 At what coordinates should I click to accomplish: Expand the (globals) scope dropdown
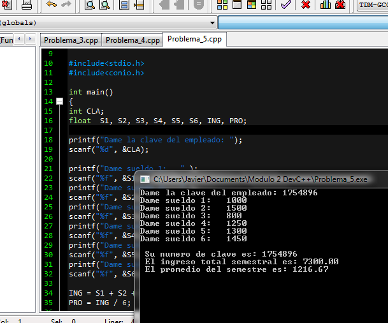pos(212,23)
